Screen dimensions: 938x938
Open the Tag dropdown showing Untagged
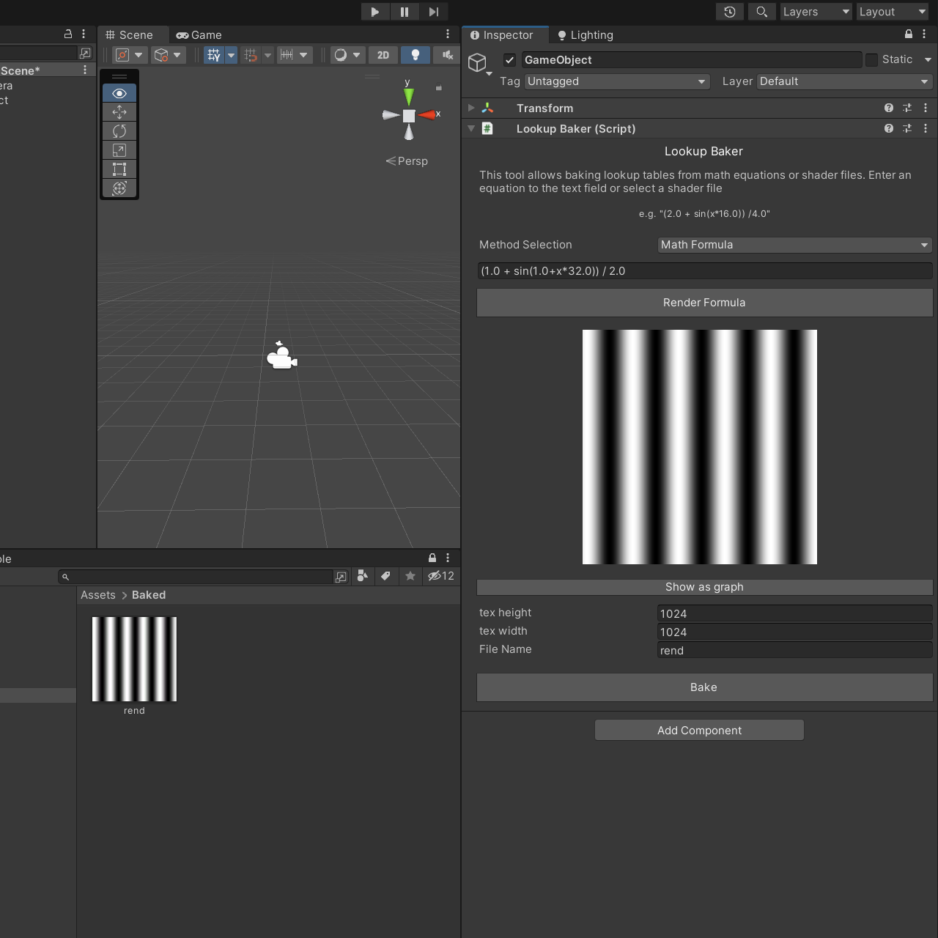pos(617,81)
